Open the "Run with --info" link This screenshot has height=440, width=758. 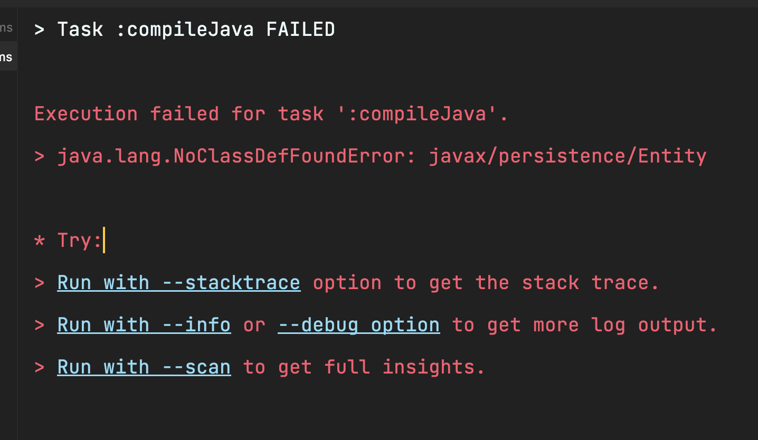click(x=144, y=325)
